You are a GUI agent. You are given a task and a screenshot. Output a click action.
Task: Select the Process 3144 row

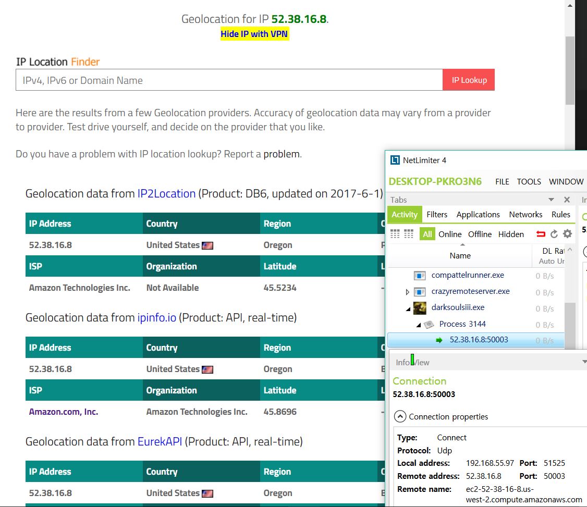coord(476,324)
